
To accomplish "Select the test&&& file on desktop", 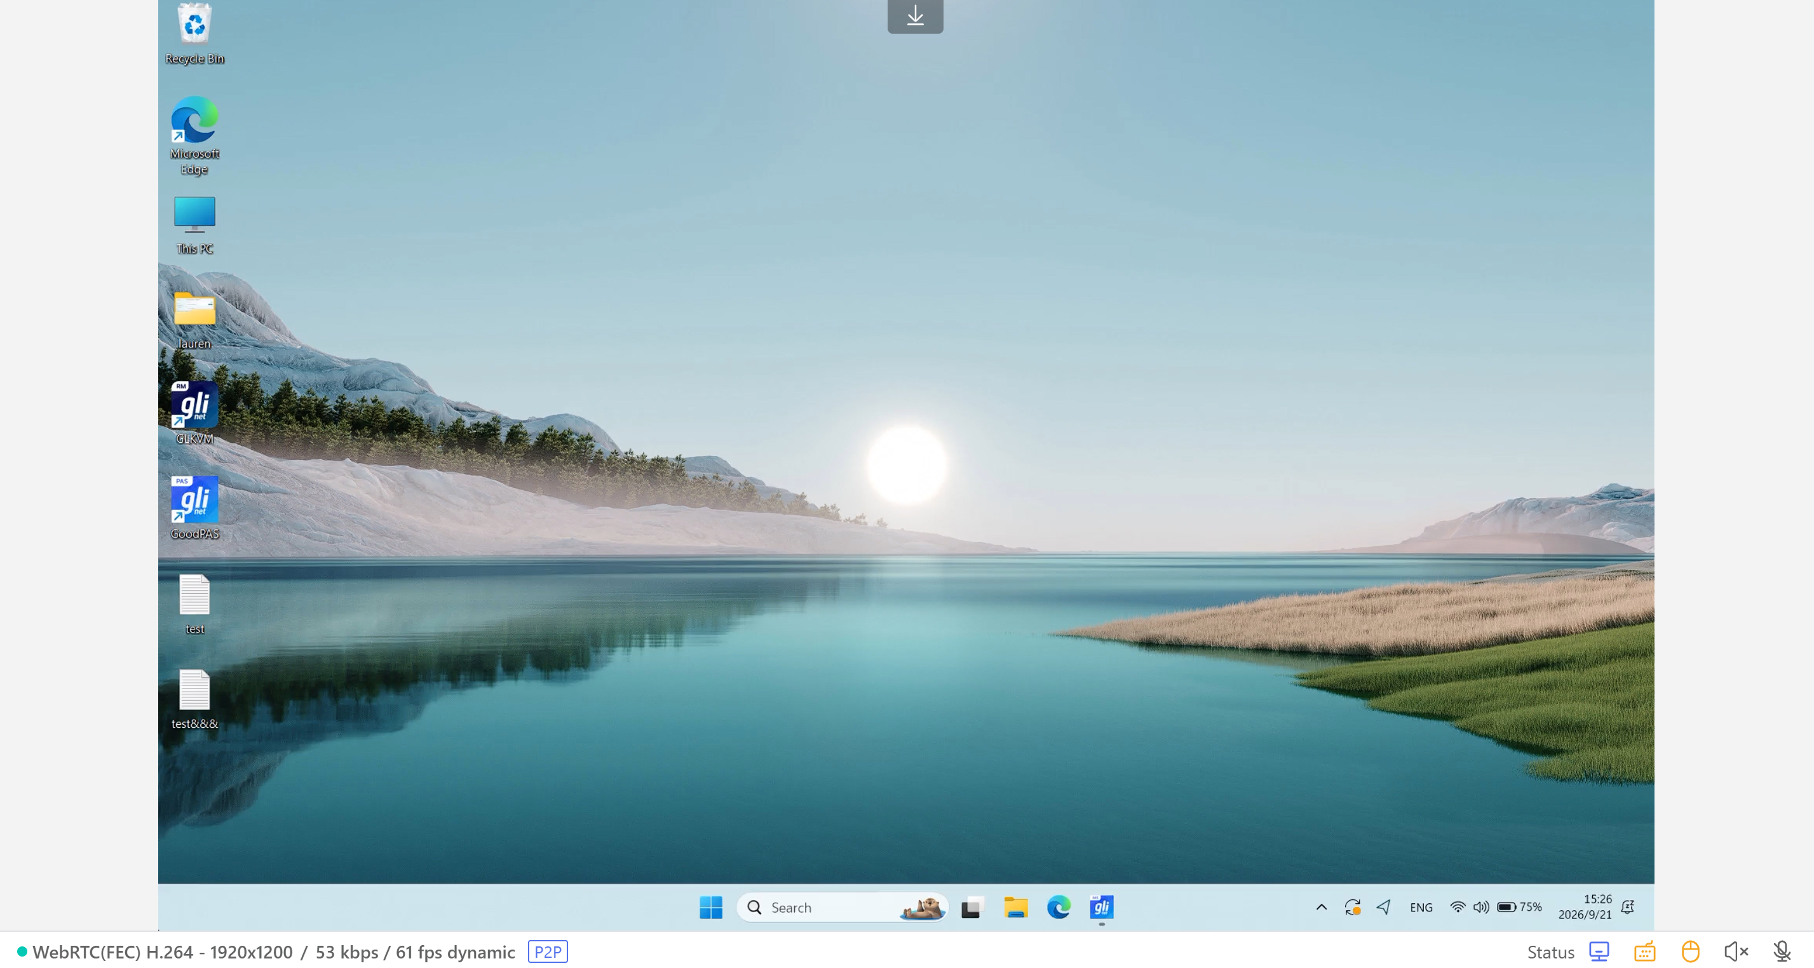I will coord(194,699).
